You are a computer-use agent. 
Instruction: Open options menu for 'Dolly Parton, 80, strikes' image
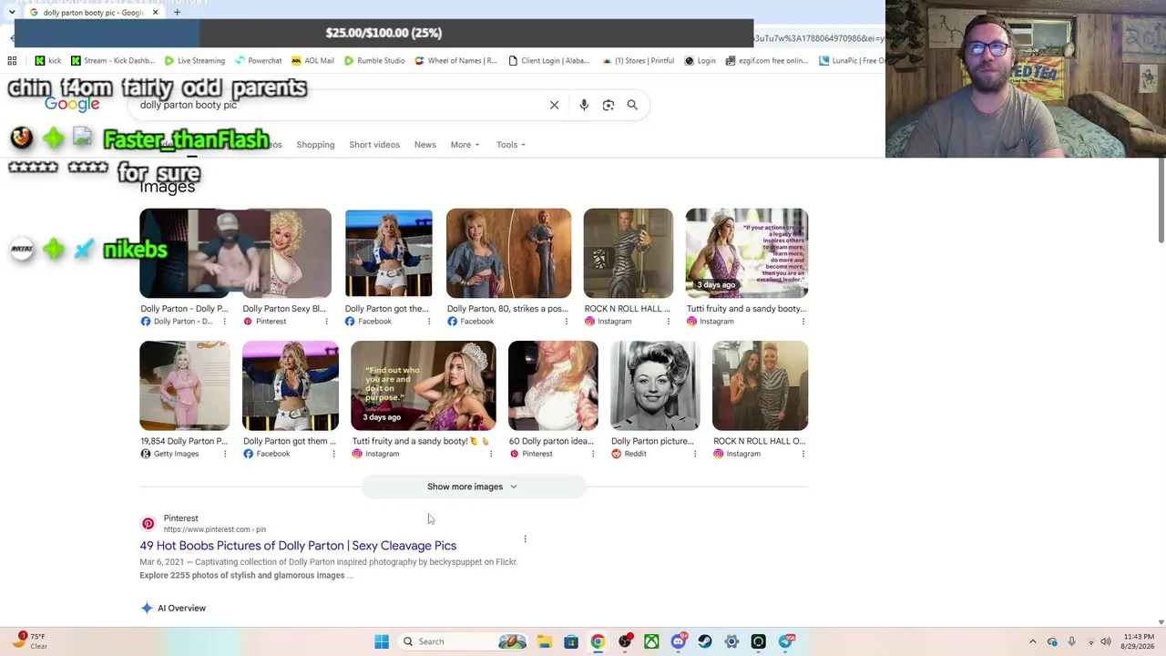coord(566,322)
